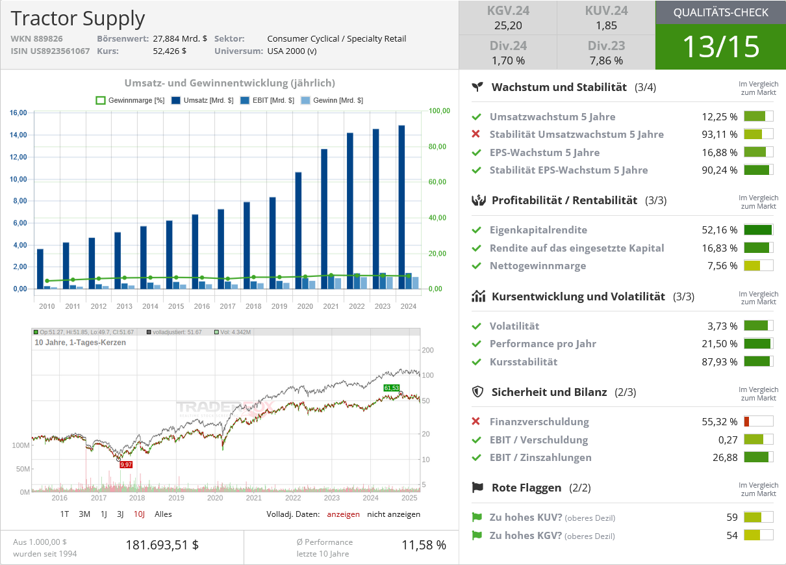
Task: Click the Div.24 tile showing 1,70 %
Action: [x=507, y=53]
